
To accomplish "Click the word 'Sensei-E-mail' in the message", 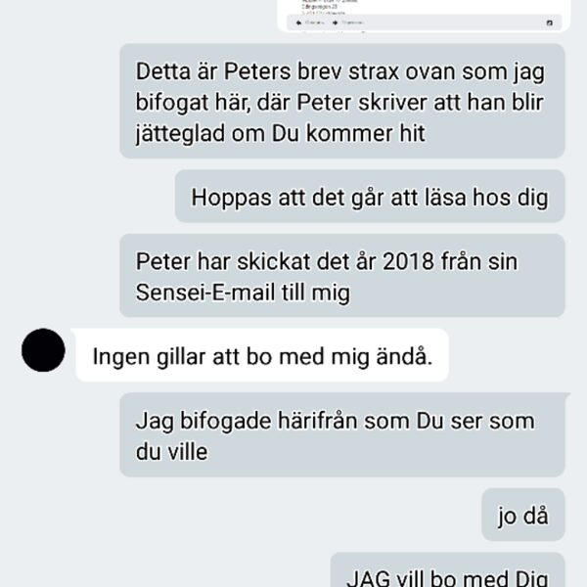I will pyautogui.click(x=205, y=293).
